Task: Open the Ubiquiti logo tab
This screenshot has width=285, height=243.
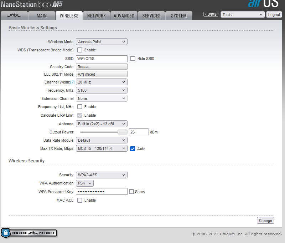Action: pyautogui.click(x=14, y=16)
